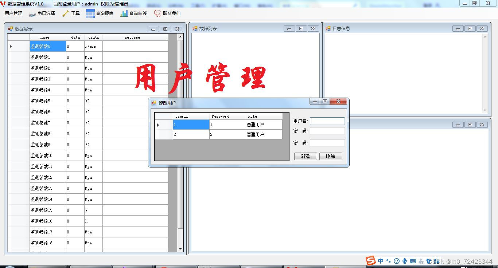Open the smiley emoji tray icon

coord(396,261)
